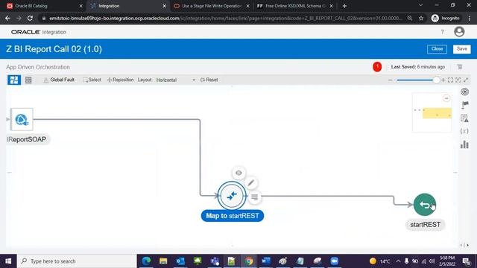Open the Incognito profile button
477x268 pixels.
point(446,18)
